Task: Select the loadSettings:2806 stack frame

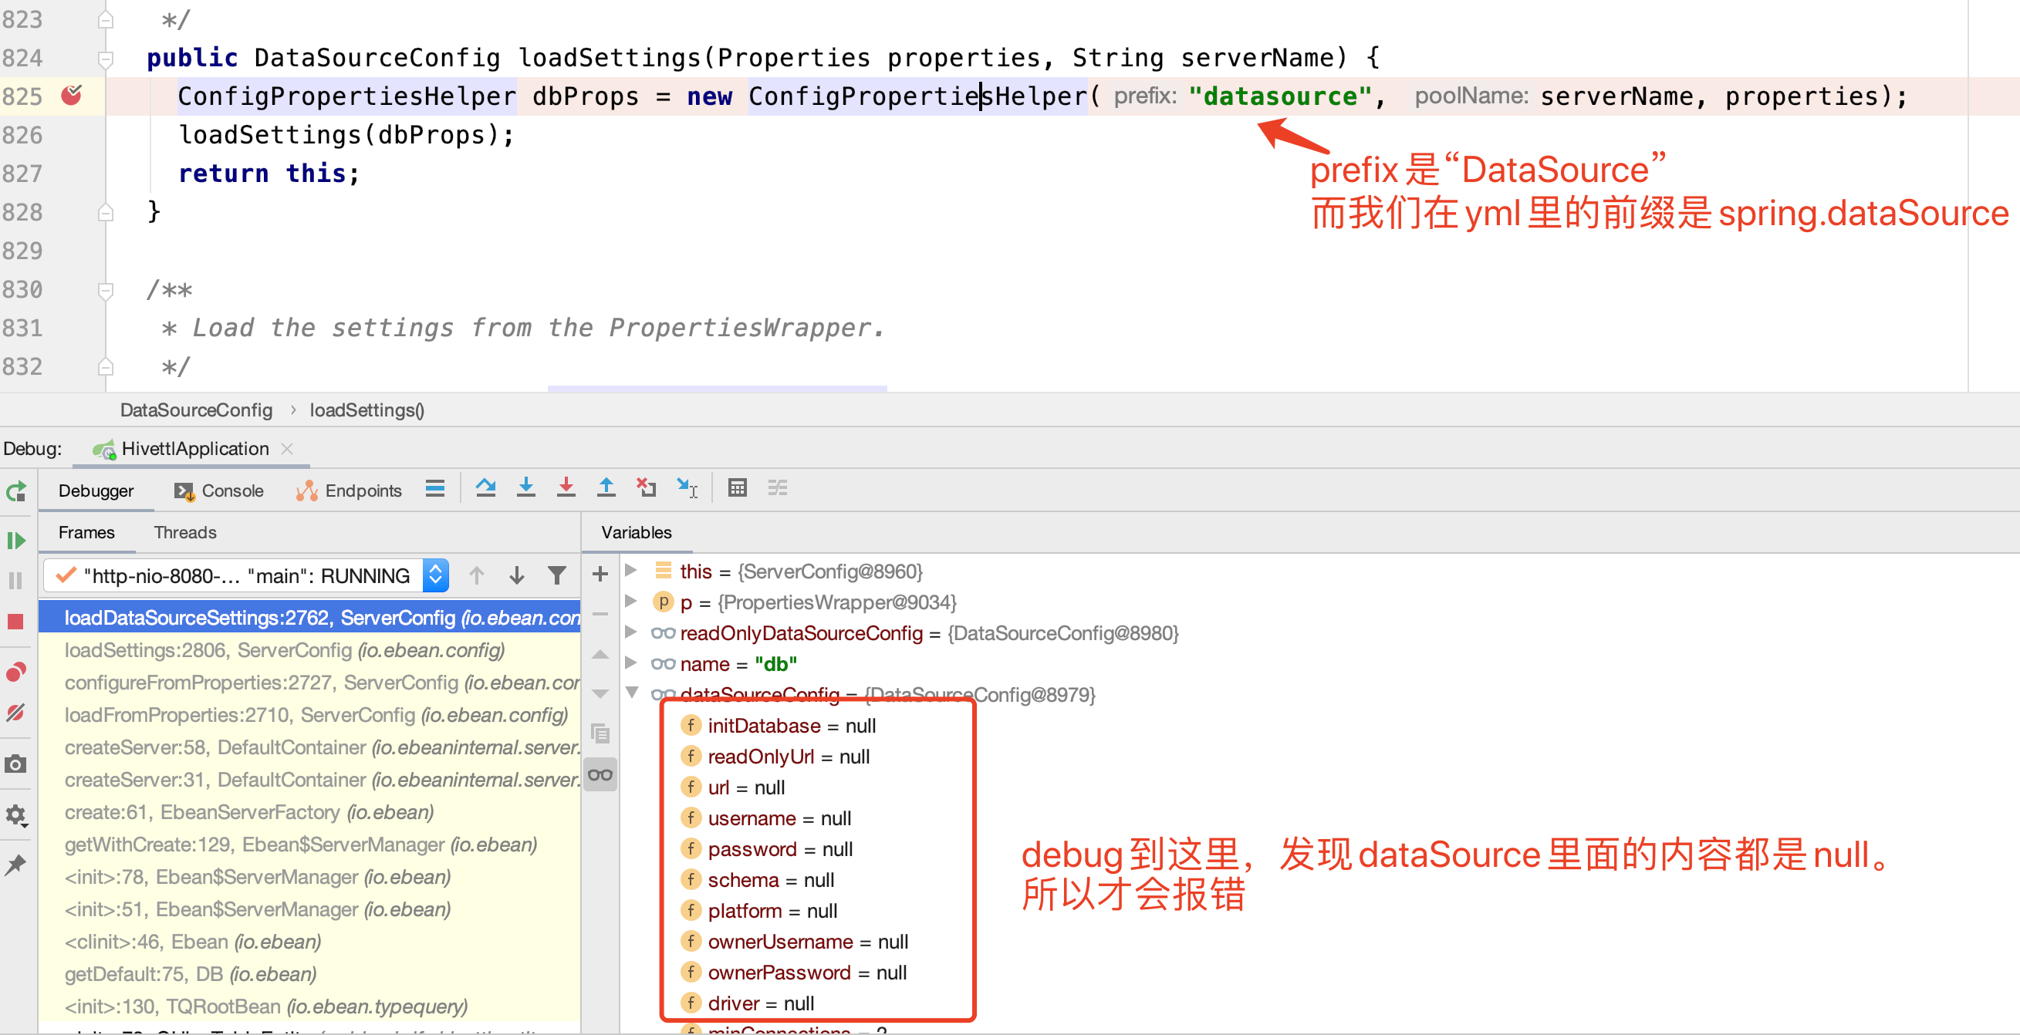Action: 284,650
